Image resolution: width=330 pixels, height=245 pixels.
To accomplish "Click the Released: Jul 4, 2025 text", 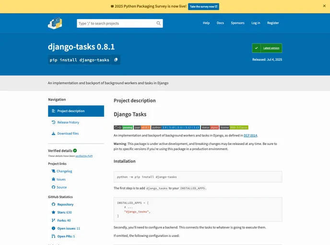I will tap(267, 60).
